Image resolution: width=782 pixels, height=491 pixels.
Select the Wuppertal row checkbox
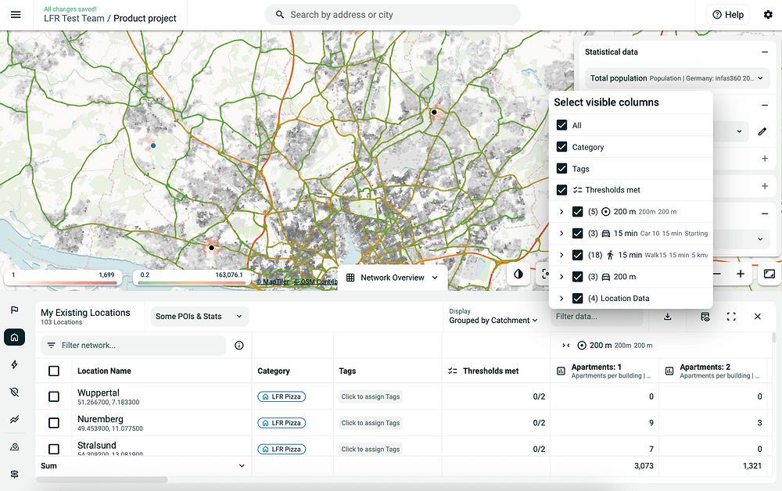click(x=54, y=397)
